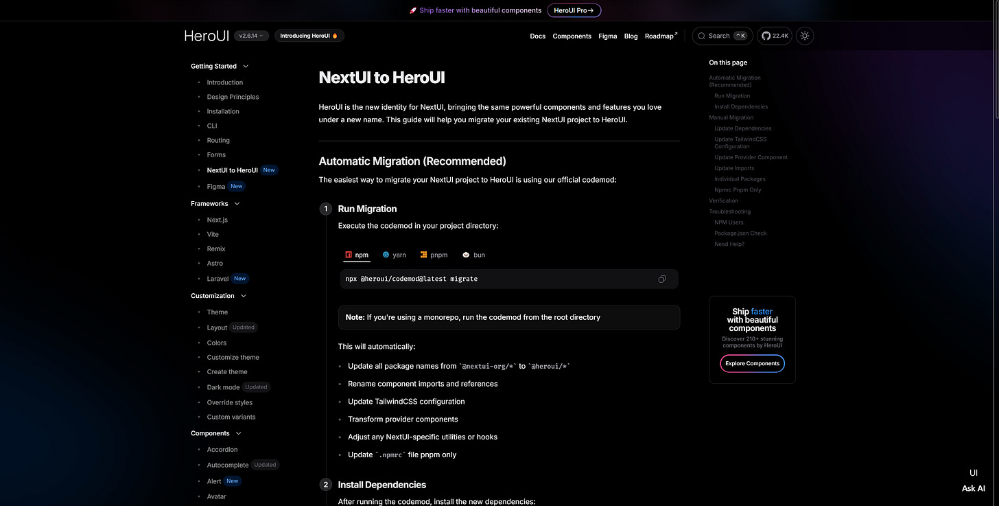Click the Introducing HeroUI badge
This screenshot has height=506, width=999.
tap(309, 36)
